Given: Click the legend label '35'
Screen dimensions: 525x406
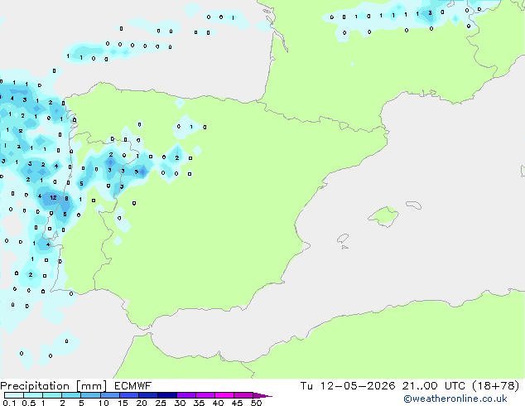Looking at the screenshot, I should pos(199,403).
